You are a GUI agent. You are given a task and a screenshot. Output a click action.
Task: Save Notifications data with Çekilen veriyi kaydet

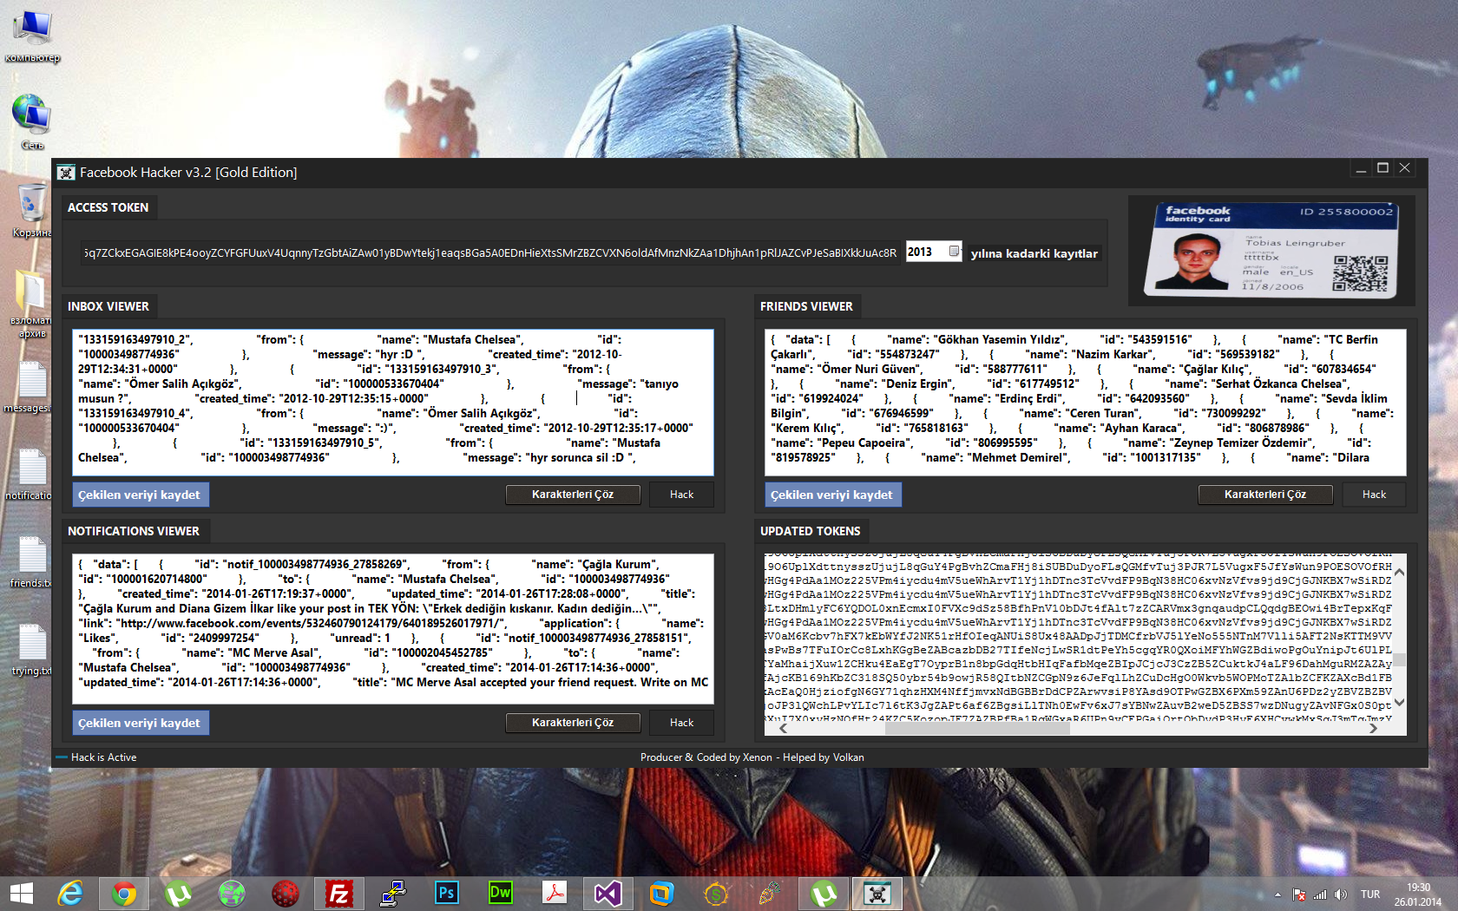coord(140,723)
